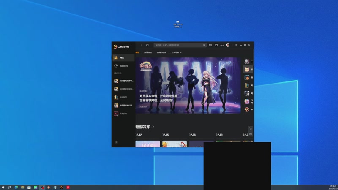Open second recent game in sidebar
This screenshot has width=338, height=190.
point(123,89)
